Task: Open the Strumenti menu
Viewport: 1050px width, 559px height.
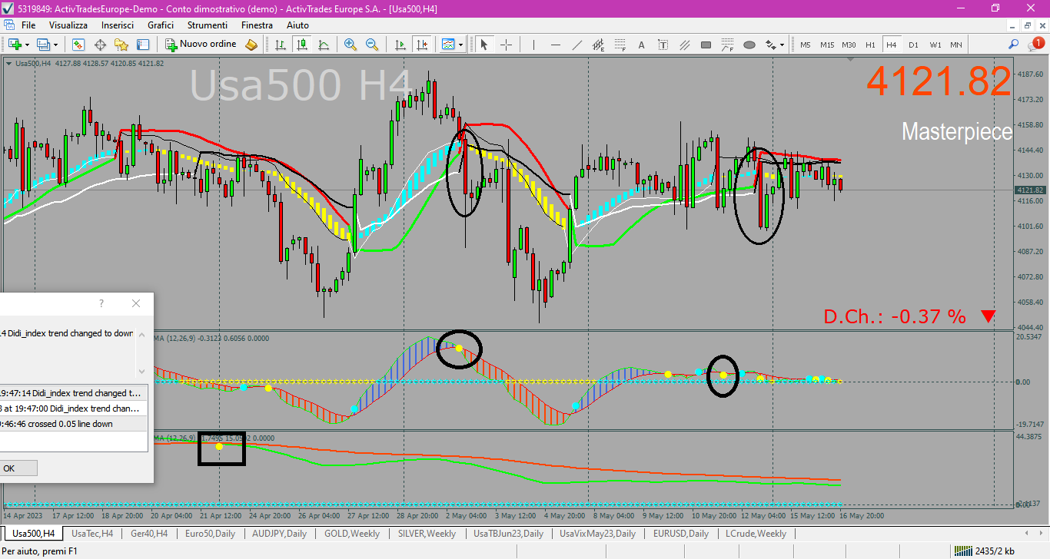Action: coord(207,25)
